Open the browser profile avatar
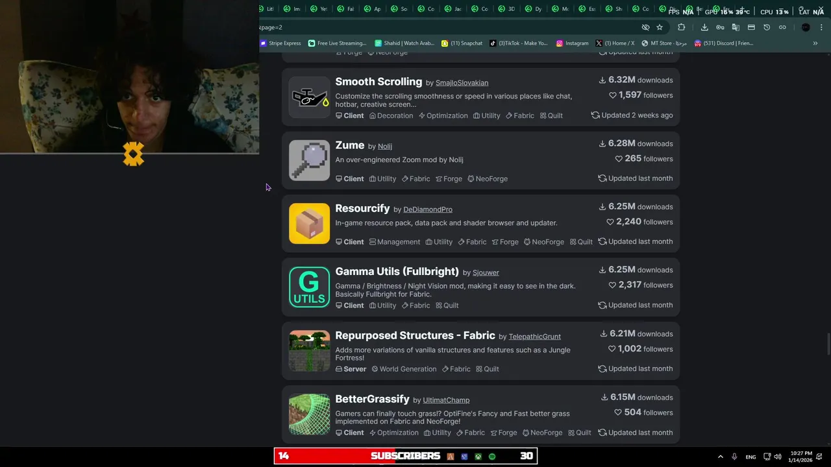This screenshot has width=831, height=467. tap(806, 27)
